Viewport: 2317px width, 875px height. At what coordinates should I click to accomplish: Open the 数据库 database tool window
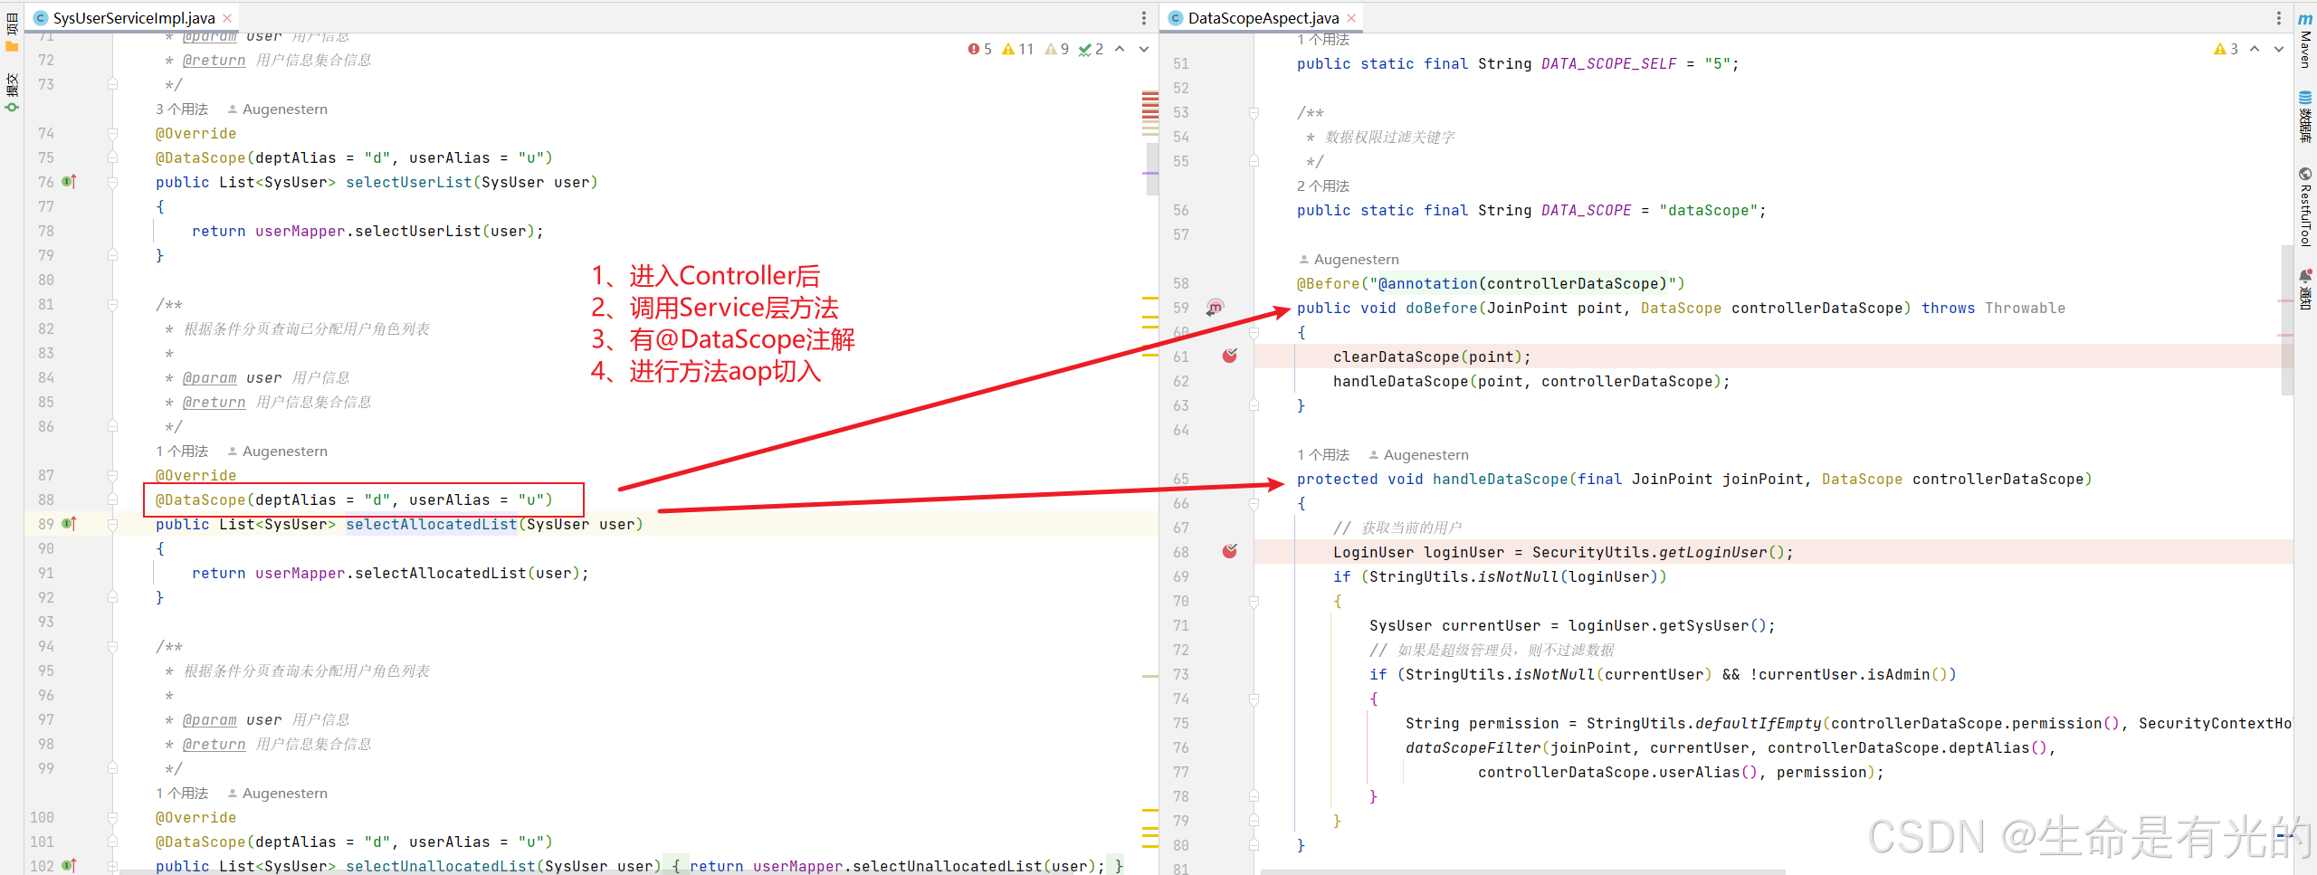pos(2305,117)
